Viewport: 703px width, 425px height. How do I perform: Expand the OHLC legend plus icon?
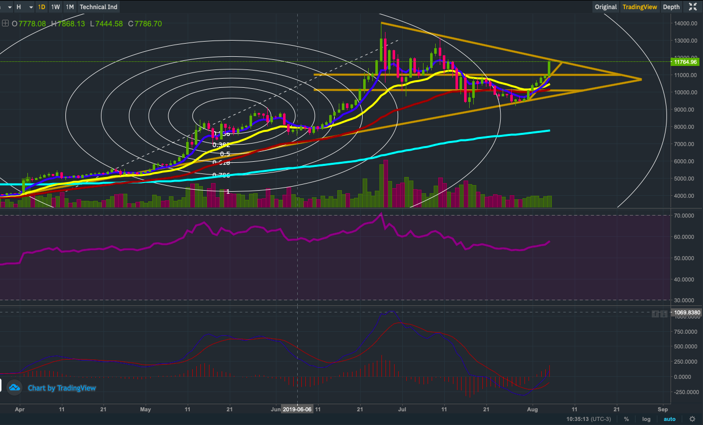click(6, 23)
